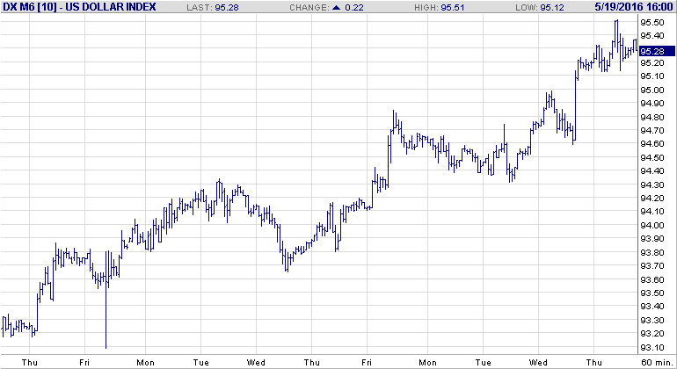Click the highlighted 95.28 current price tag
The width and height of the screenshot is (677, 369).
(658, 50)
